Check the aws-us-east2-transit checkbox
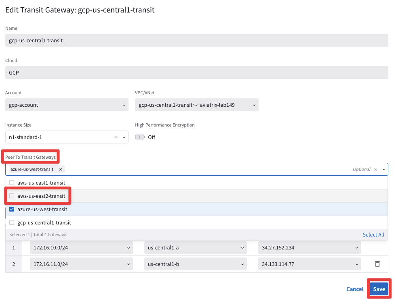 tap(12, 196)
